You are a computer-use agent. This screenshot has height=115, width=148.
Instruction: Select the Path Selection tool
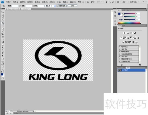3,56
